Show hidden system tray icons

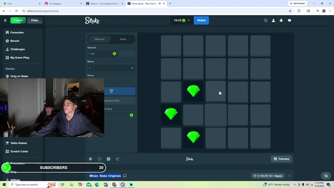(x=295, y=185)
